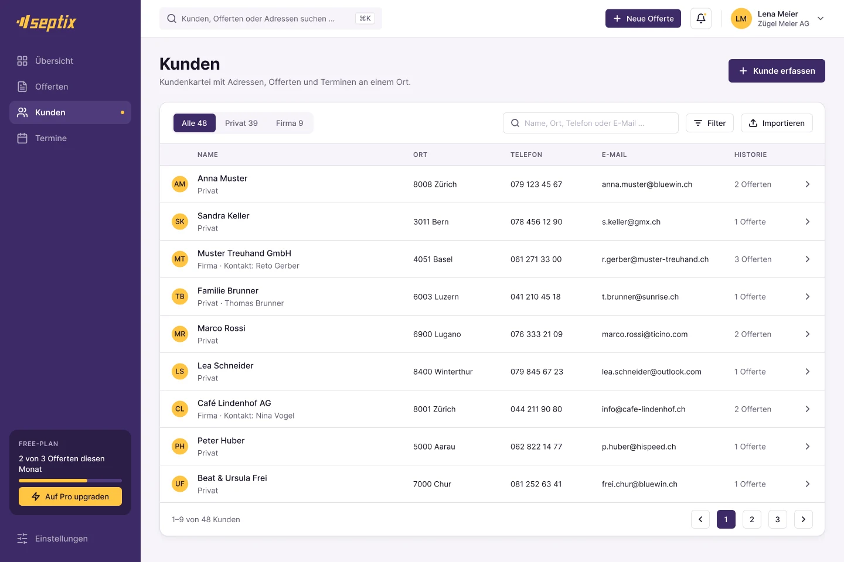Focus the customer table search field
This screenshot has width=844, height=562.
click(x=591, y=123)
